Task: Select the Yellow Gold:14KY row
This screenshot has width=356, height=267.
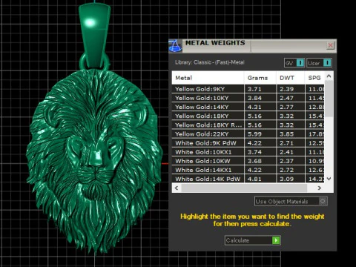Action: coord(248,107)
